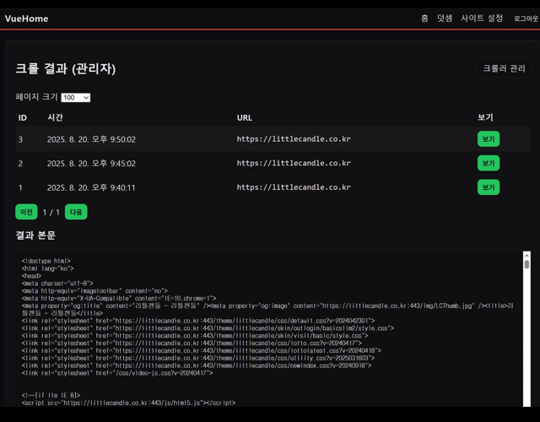Click ID cell 3 in the table

[20, 139]
